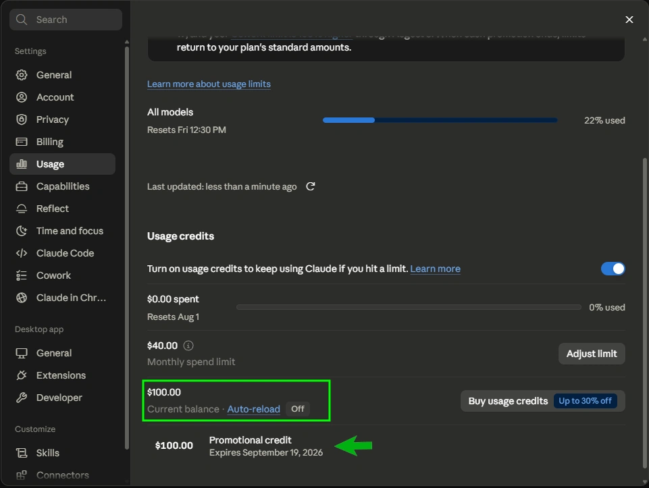This screenshot has height=488, width=649.
Task: Open the Cowork settings section
Action: pos(62,275)
